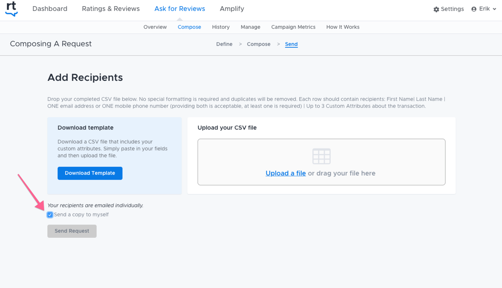The image size is (502, 288).
Task: Open Settings text link
Action: 452,9
